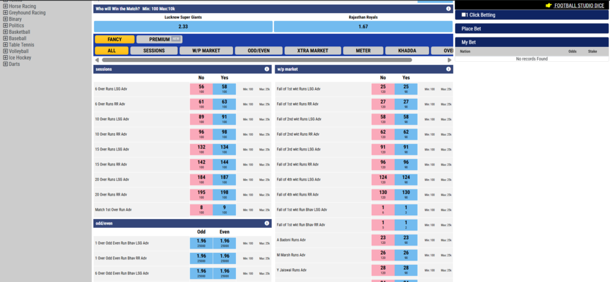The height and width of the screenshot is (282, 610).
Task: Expand the Volleyball category
Action: coord(5,51)
